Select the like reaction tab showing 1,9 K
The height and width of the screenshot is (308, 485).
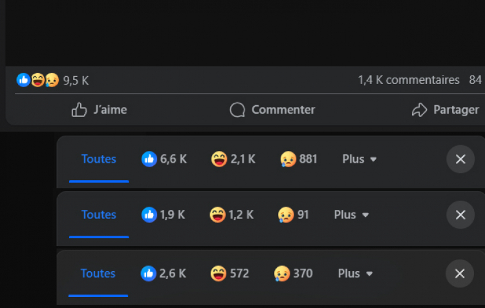[x=163, y=215]
